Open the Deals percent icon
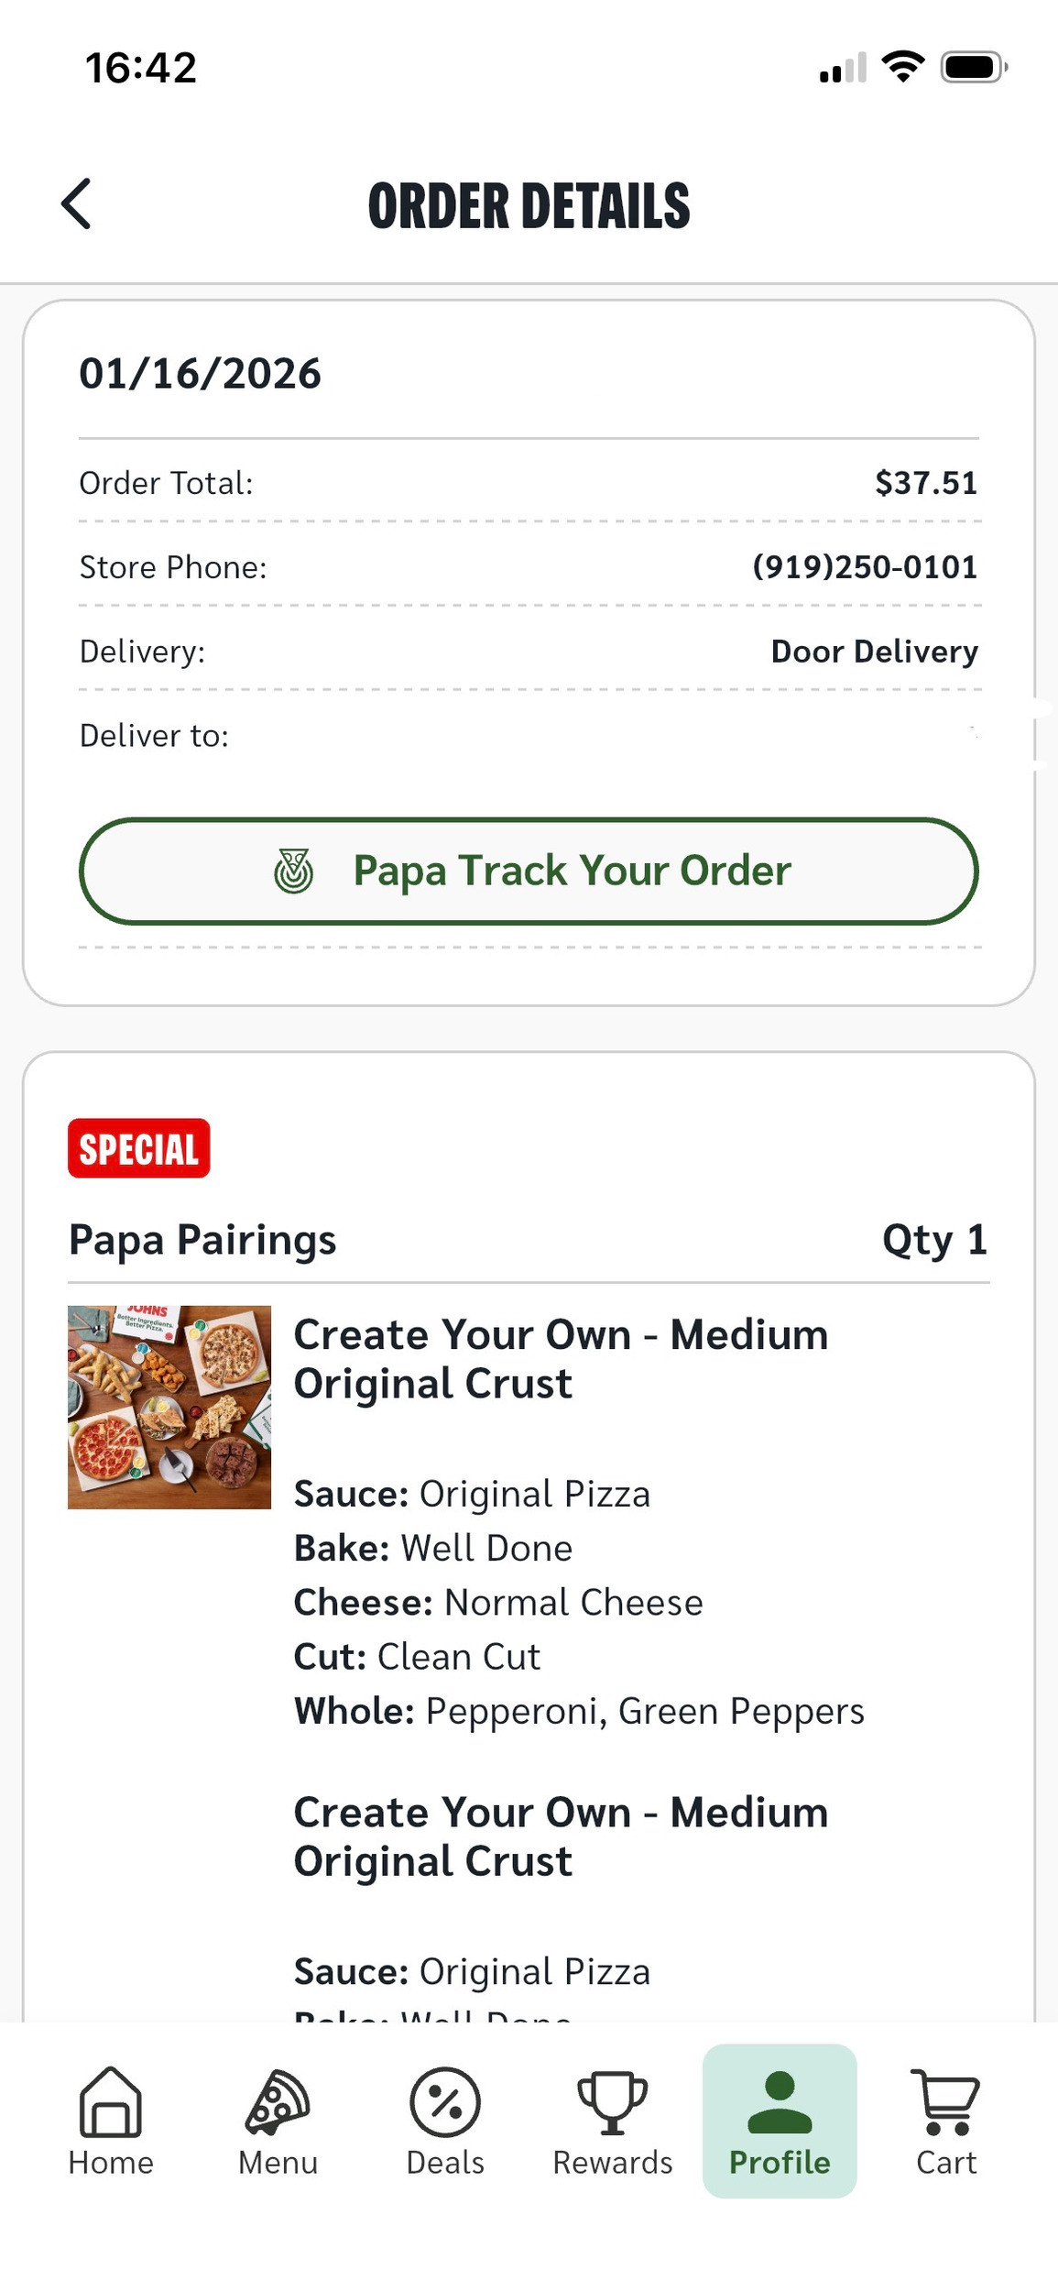 pyautogui.click(x=445, y=2101)
